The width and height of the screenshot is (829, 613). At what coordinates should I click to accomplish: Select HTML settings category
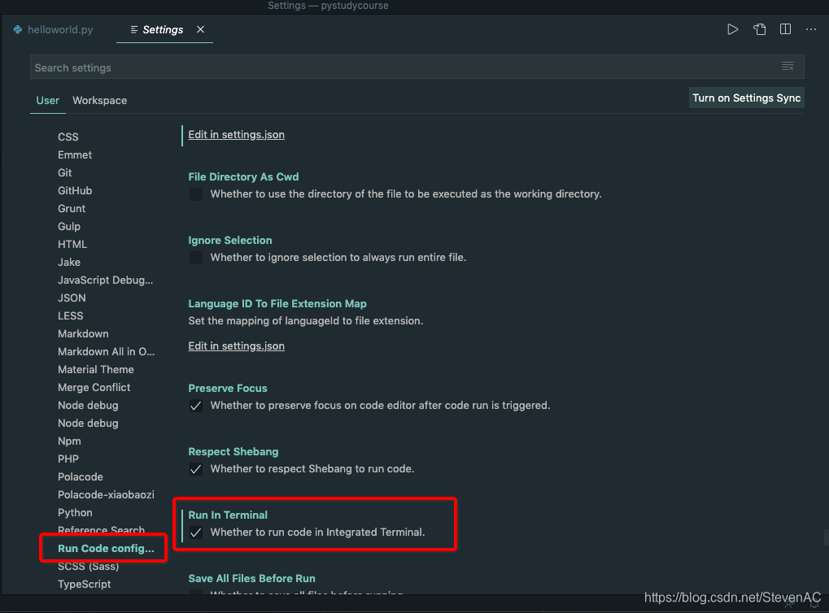tap(72, 244)
